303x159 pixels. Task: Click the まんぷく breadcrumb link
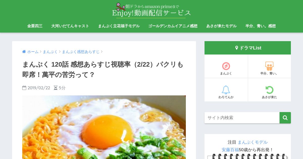[x=50, y=51]
